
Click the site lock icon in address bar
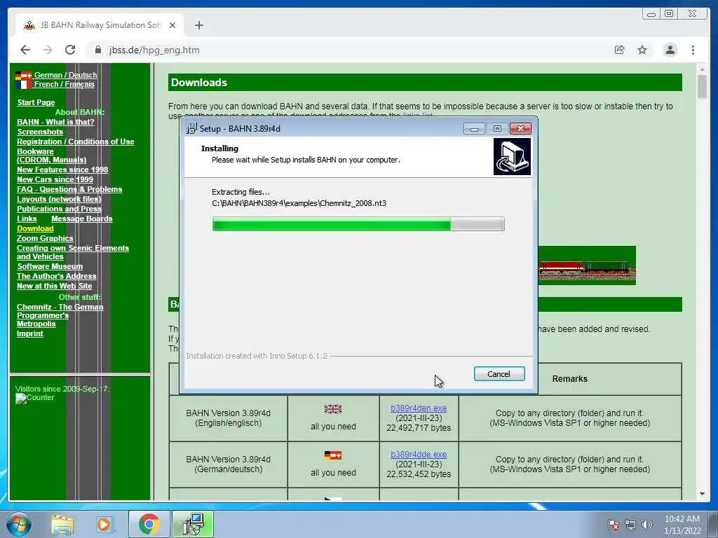click(97, 50)
